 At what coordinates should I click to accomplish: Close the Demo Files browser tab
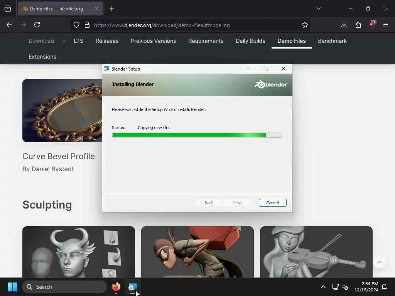[97, 8]
